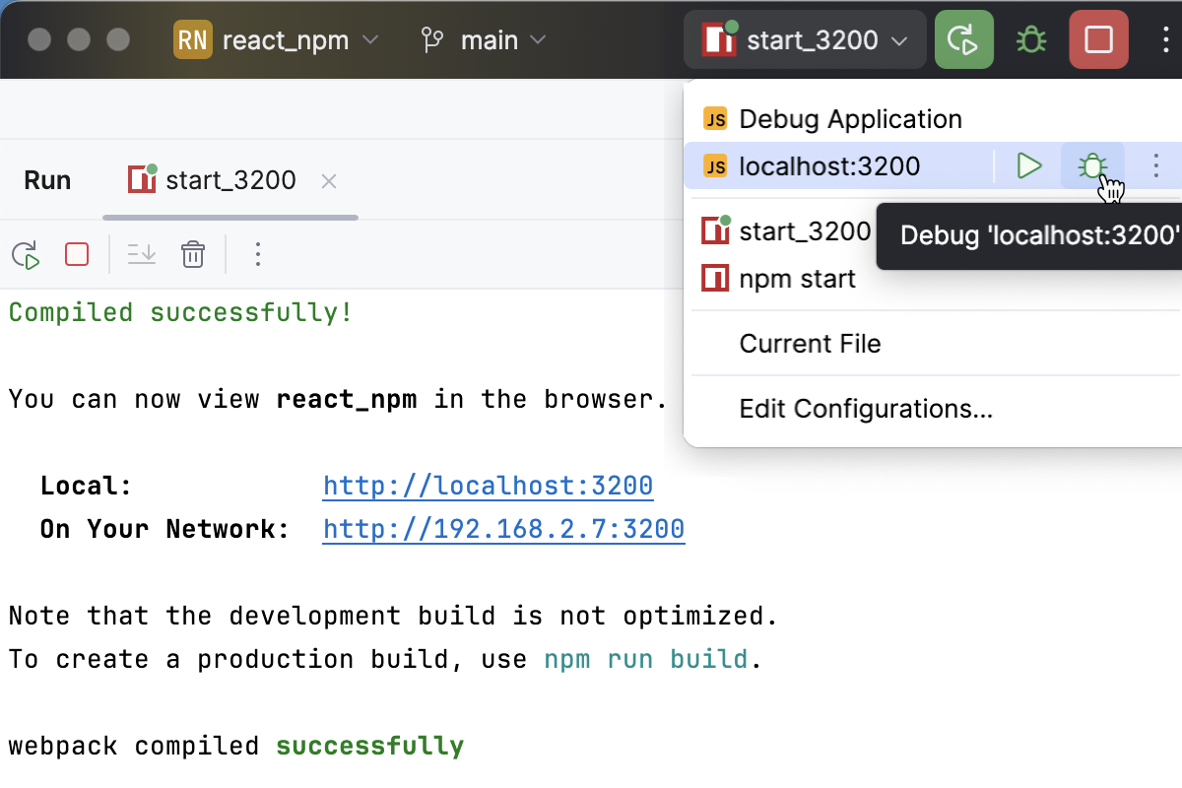Debug localhost:3200 via the bug icon

(1092, 165)
